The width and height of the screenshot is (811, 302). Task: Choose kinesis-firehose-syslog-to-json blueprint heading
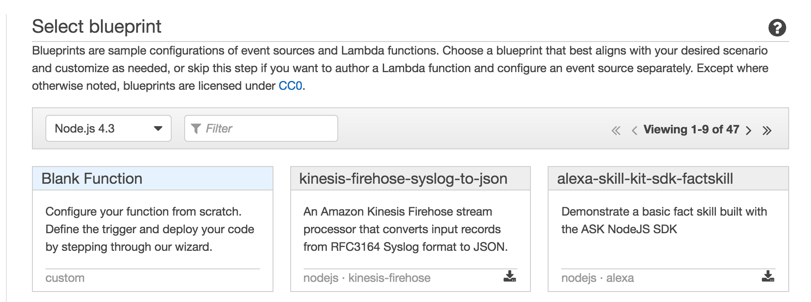pyautogui.click(x=403, y=179)
